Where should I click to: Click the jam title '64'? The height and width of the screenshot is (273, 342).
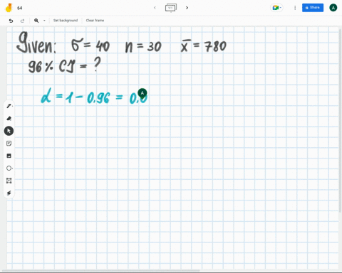coord(20,8)
